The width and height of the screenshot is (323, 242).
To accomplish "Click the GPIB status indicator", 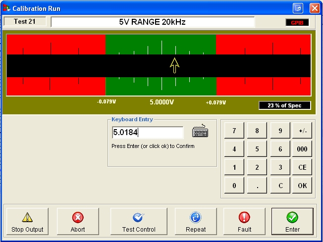I will point(297,22).
